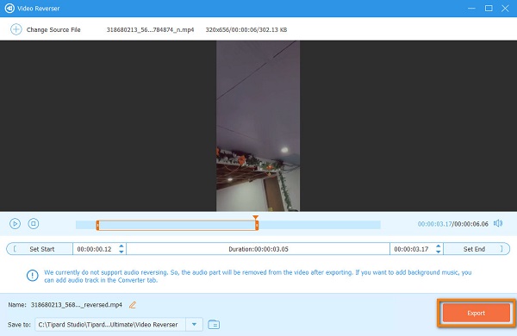Click the end time field 00:00:03.17
Screen dimensions: 517x336
412,249
